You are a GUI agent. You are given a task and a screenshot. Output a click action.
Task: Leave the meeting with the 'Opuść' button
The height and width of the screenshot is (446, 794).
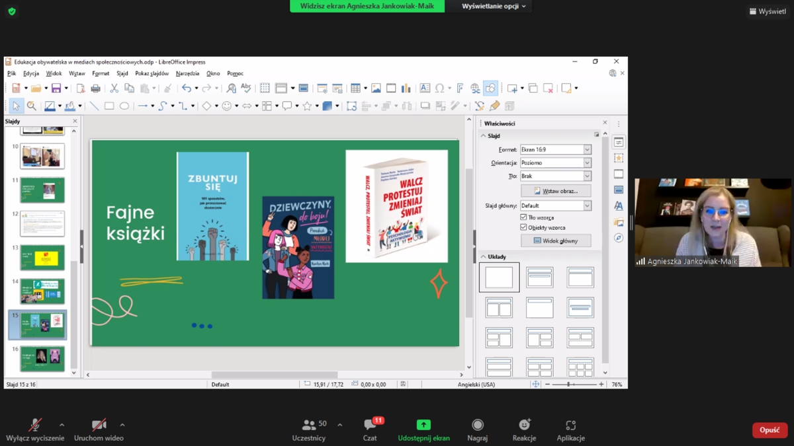(x=770, y=430)
